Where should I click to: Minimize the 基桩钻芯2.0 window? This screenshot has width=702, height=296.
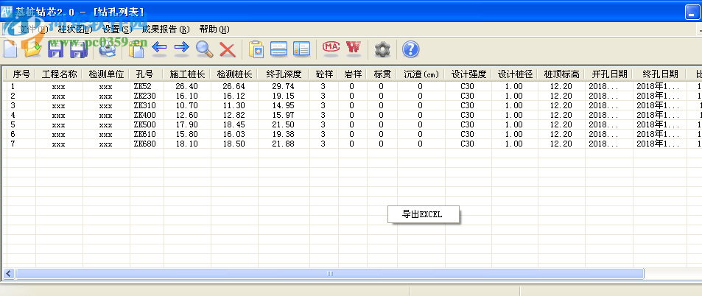693,12
